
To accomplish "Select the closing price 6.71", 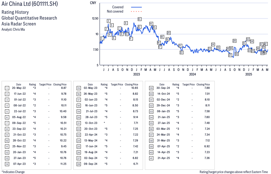I will pyautogui.click(x=136, y=164).
